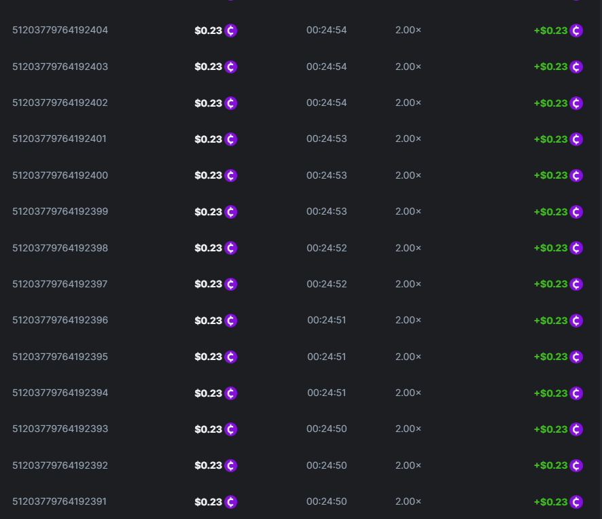Open bet ID 51203779764192396

[x=60, y=320]
